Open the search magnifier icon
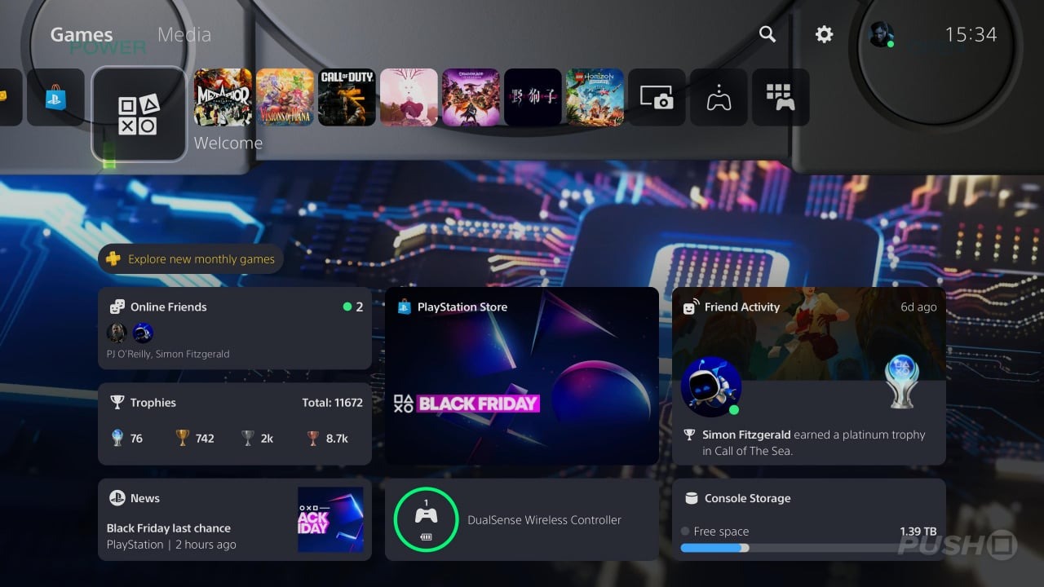This screenshot has height=587, width=1044. [x=767, y=34]
